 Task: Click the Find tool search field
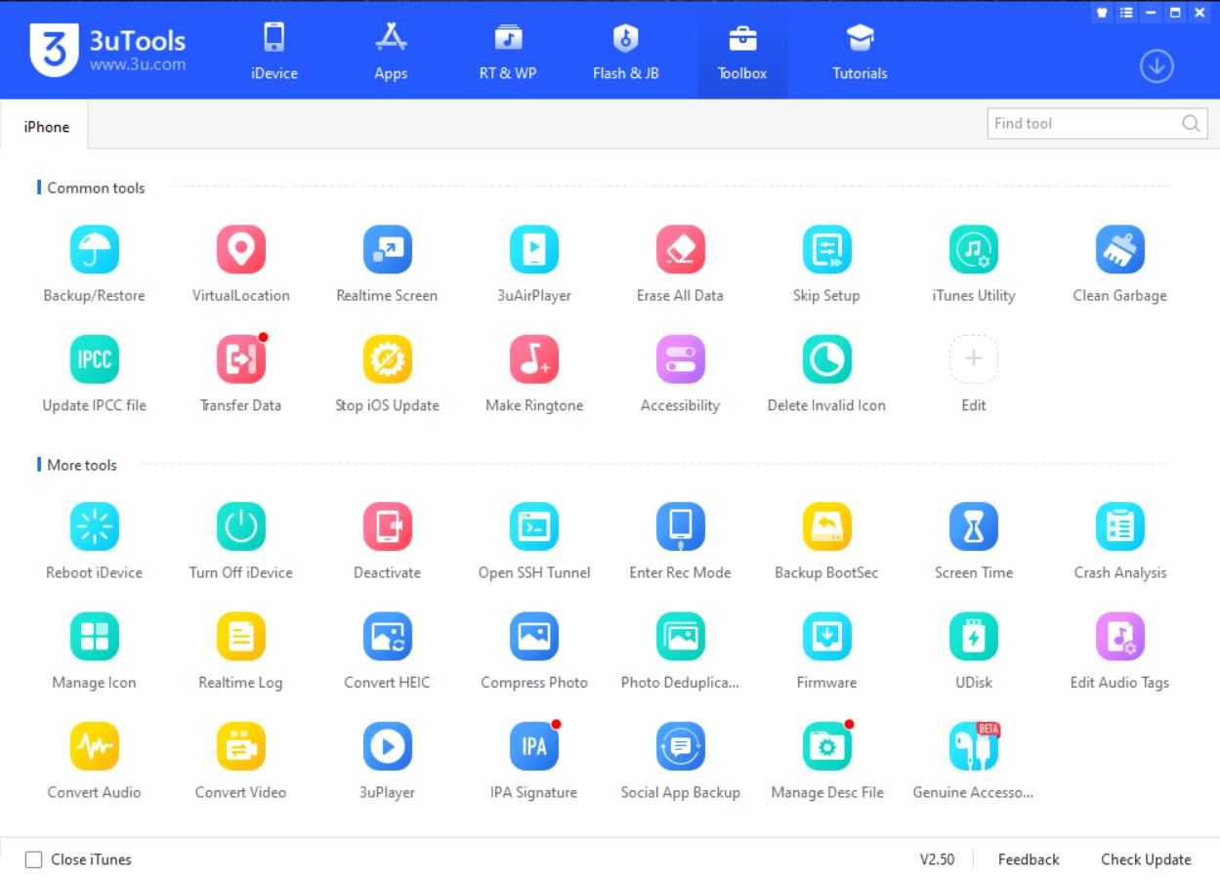(1082, 124)
